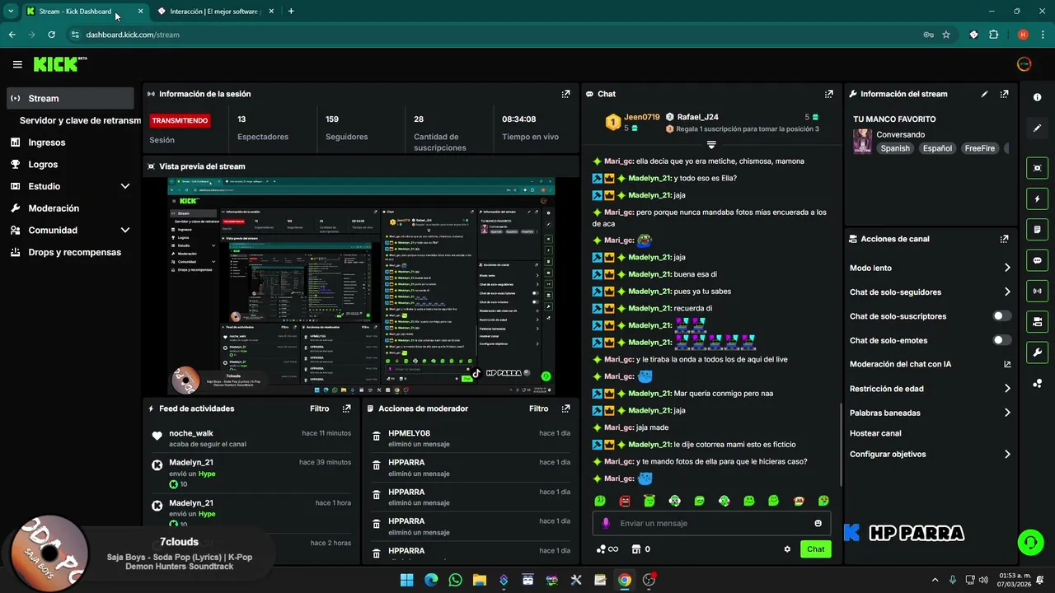Select Stream in the sidebar
Viewport: 1055px width, 593px height.
coord(70,98)
